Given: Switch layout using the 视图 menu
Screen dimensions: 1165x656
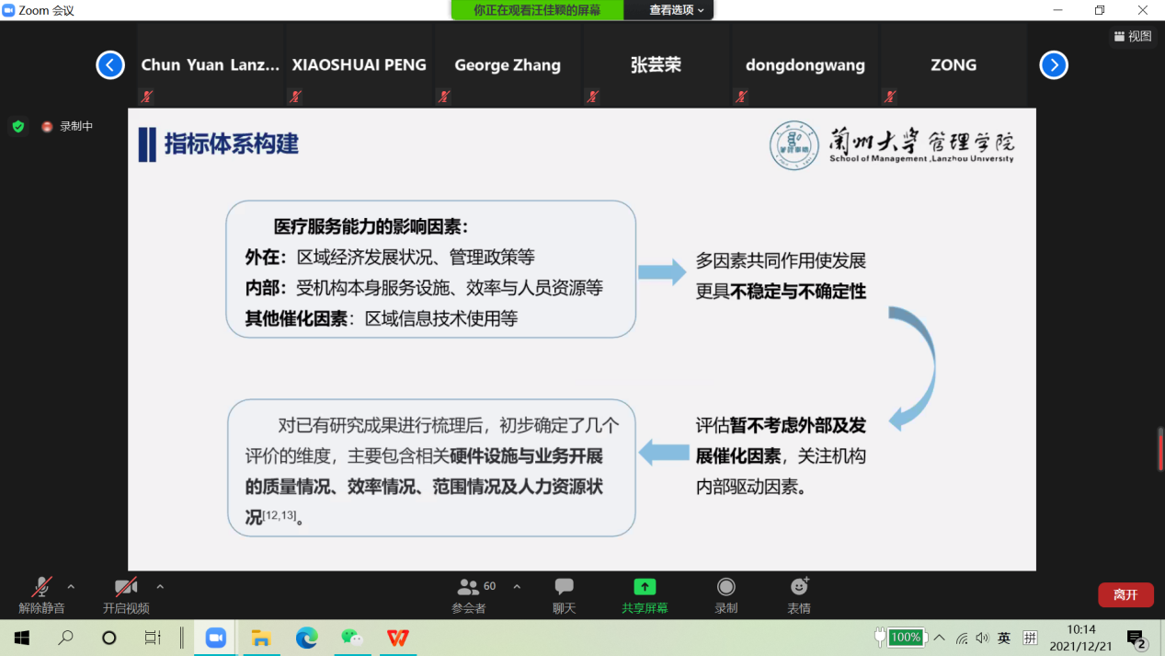Looking at the screenshot, I should pyautogui.click(x=1133, y=37).
